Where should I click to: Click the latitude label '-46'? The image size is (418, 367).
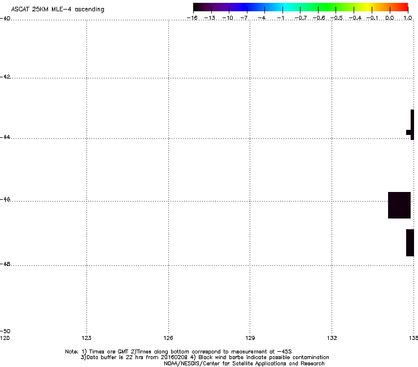click(5, 199)
